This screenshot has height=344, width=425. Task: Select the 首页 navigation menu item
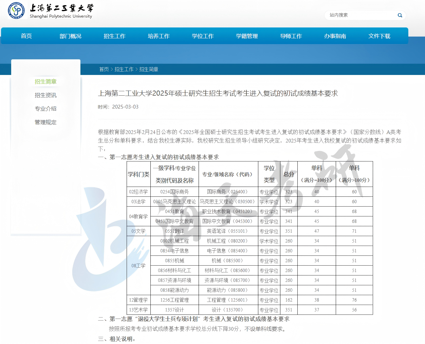[26, 36]
